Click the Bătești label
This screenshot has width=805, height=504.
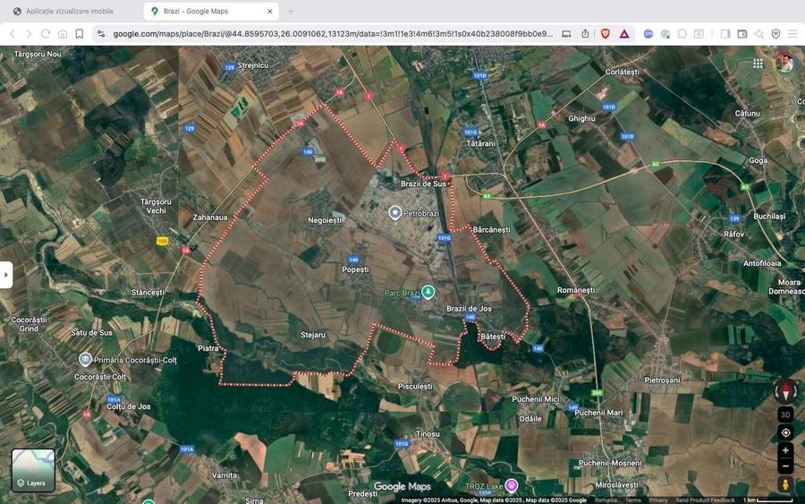coord(493,337)
